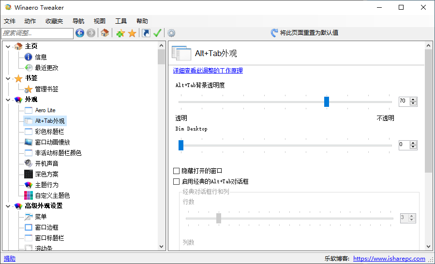The image size is (435, 264).
Task: Click the 自定义主题色 color grid icon
Action: (x=28, y=195)
